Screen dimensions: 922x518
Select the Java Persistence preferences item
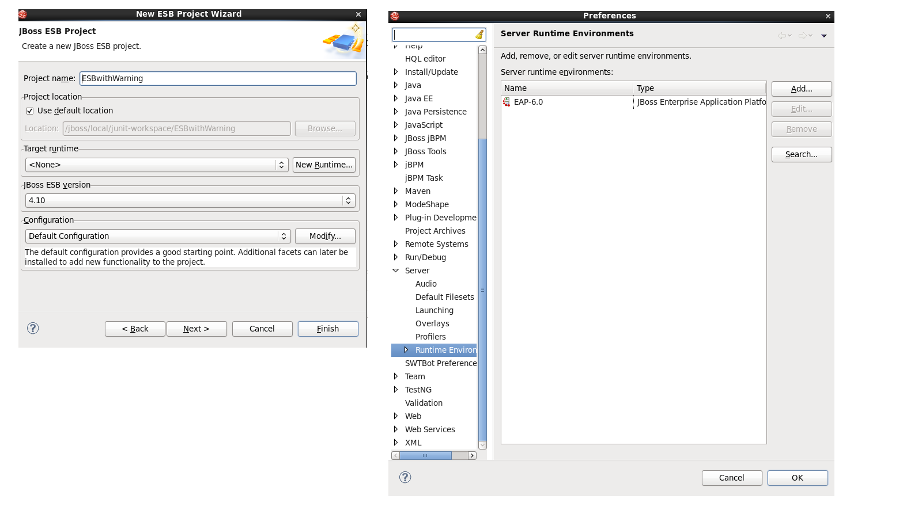[436, 112]
